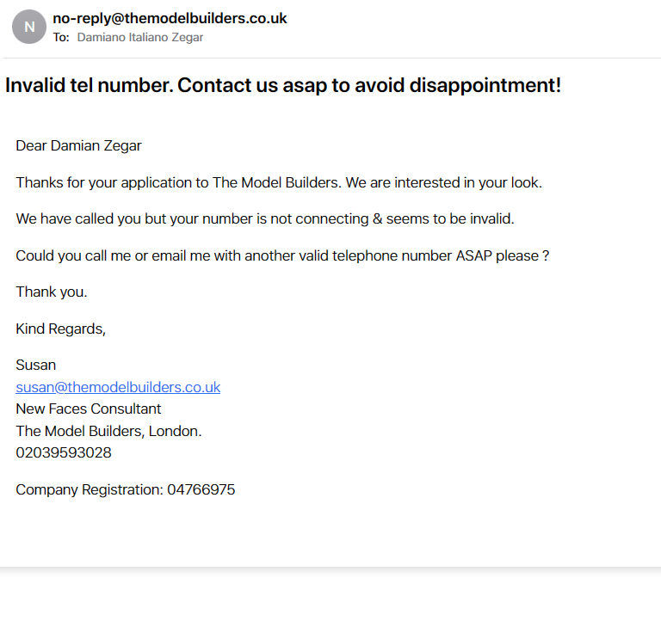Click 'The Model Builders, London.' address line
Image resolution: width=661 pixels, height=633 pixels.
(x=108, y=431)
